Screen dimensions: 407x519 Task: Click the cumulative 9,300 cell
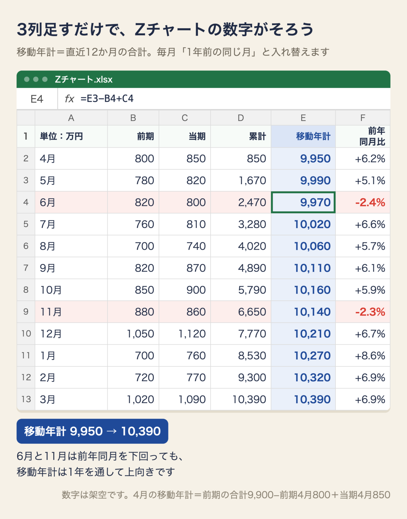pyautogui.click(x=241, y=377)
